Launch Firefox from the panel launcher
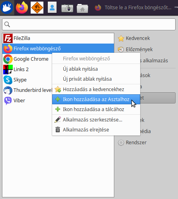 point(22,8)
